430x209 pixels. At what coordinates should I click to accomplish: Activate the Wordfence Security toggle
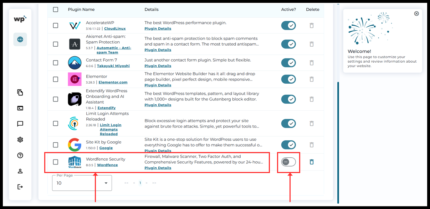click(288, 162)
